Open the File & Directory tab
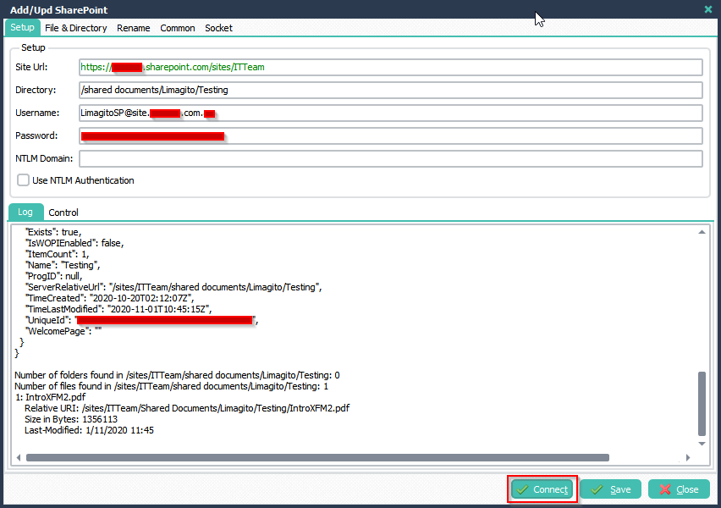721x508 pixels. [76, 28]
